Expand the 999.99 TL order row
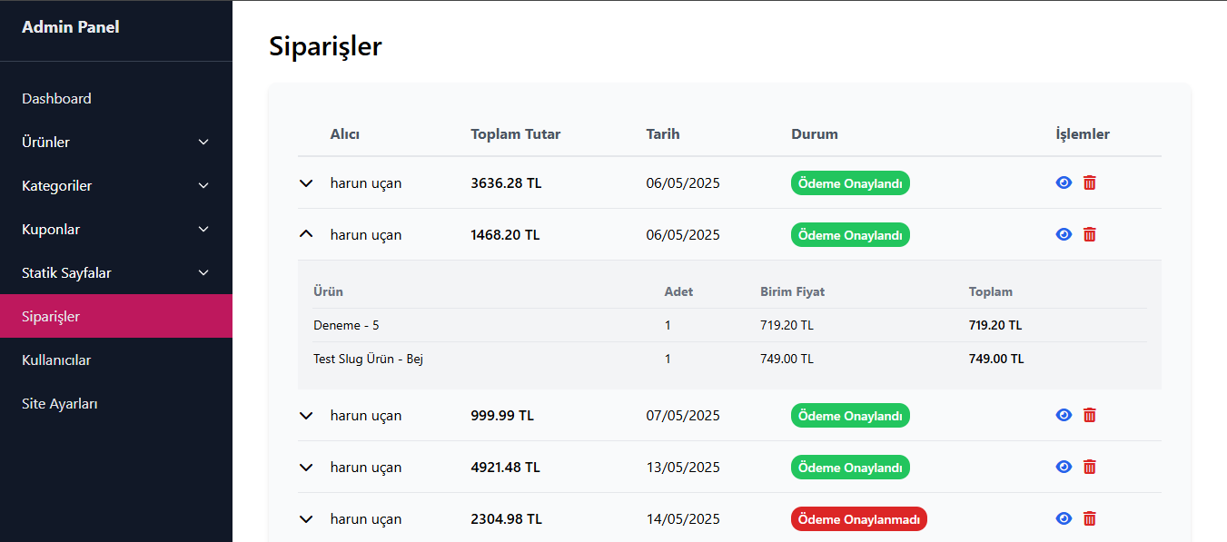 coord(306,415)
